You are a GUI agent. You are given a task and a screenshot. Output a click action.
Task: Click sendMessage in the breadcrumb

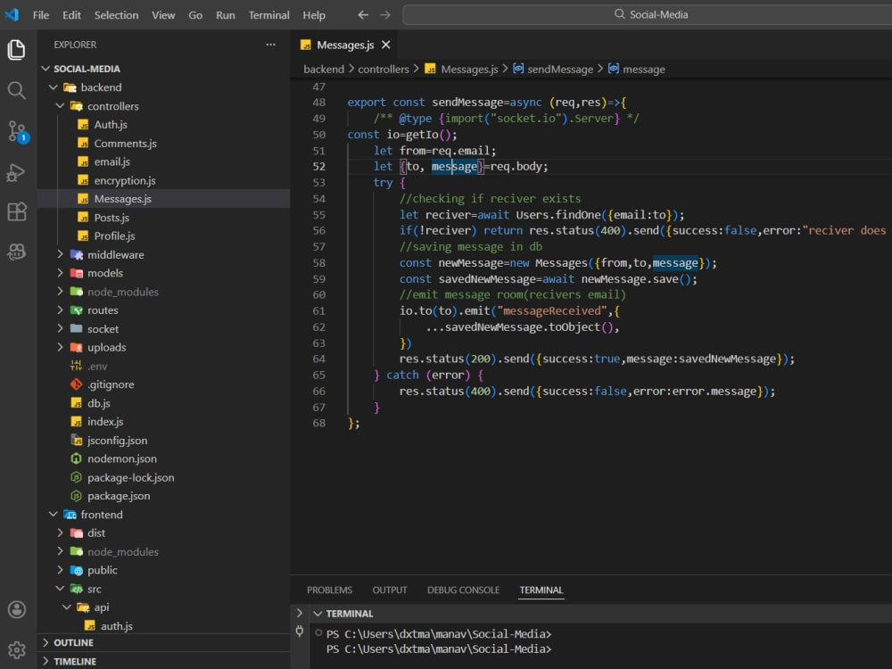(560, 69)
